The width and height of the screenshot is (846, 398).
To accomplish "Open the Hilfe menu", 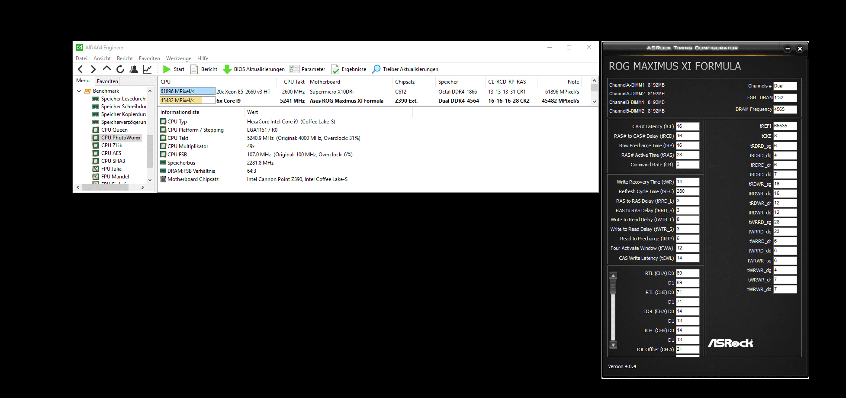I will [203, 58].
